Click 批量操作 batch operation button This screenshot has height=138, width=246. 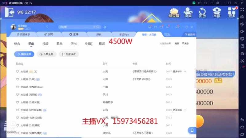69,54
